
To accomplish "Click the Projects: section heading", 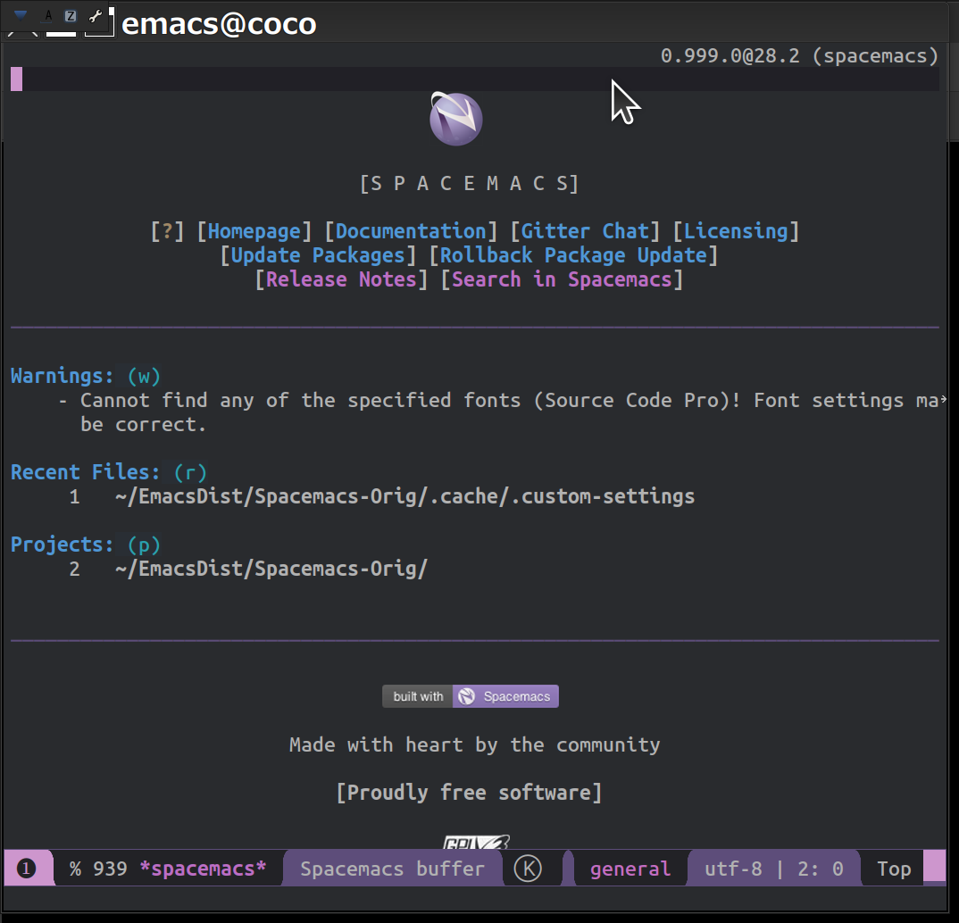I will [62, 545].
